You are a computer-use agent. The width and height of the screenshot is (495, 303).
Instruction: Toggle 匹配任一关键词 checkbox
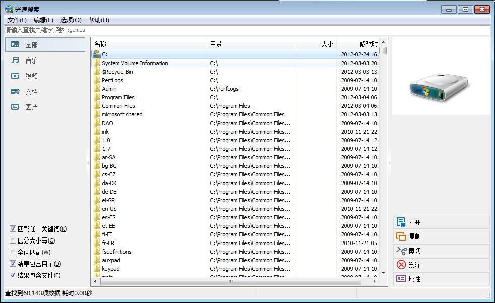tap(13, 229)
